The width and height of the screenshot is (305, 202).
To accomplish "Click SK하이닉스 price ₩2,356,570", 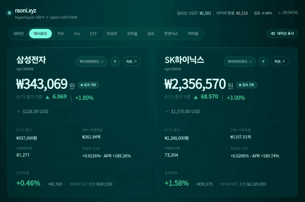I will tap(195, 84).
